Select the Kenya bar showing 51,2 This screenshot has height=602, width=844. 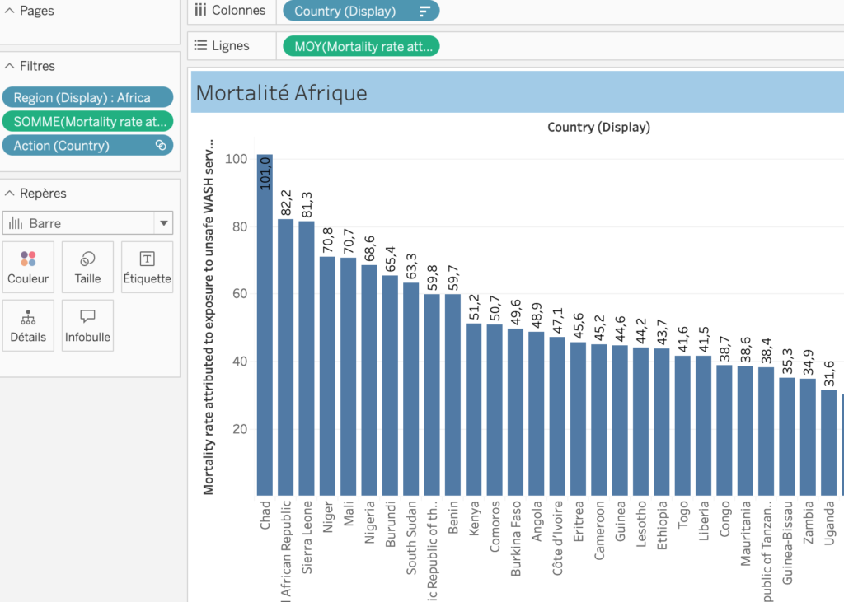474,409
